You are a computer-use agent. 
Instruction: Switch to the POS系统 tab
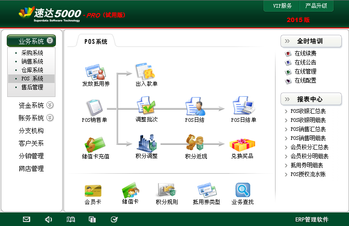click(96, 42)
